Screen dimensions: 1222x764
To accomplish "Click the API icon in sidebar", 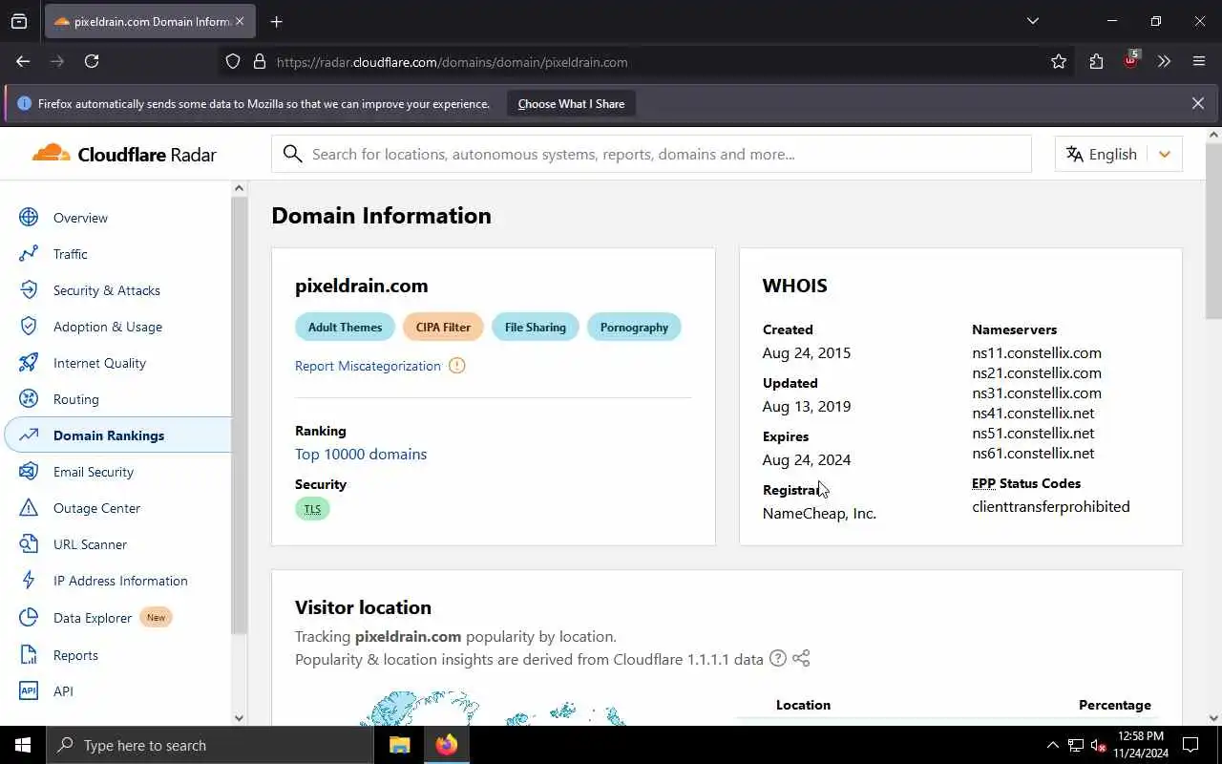I will click(x=29, y=691).
